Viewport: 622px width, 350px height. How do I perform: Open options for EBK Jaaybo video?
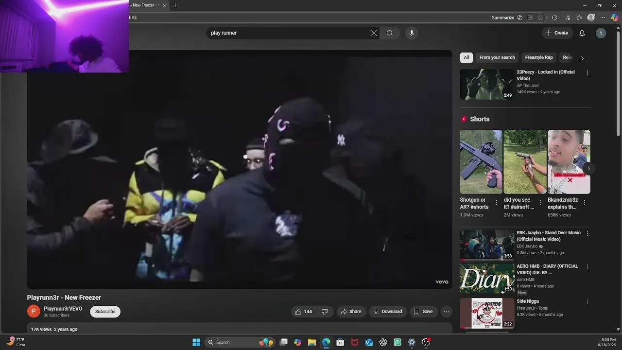(x=587, y=234)
